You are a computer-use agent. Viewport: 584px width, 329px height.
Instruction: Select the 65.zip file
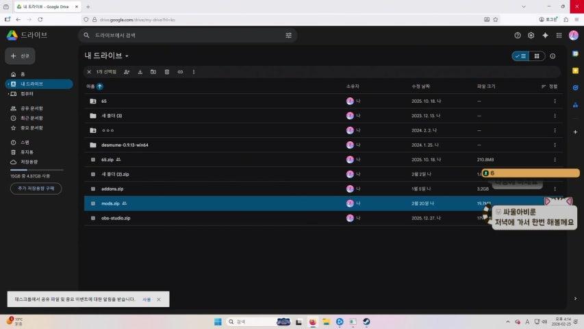tap(323, 160)
